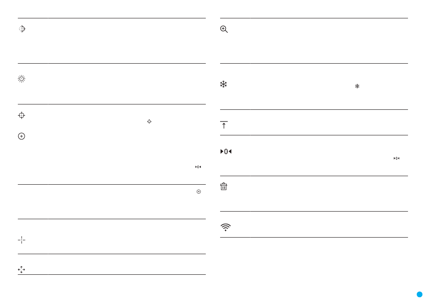425x299 pixels.
Task: Click the small inline snowflake icon
Action: (x=357, y=86)
